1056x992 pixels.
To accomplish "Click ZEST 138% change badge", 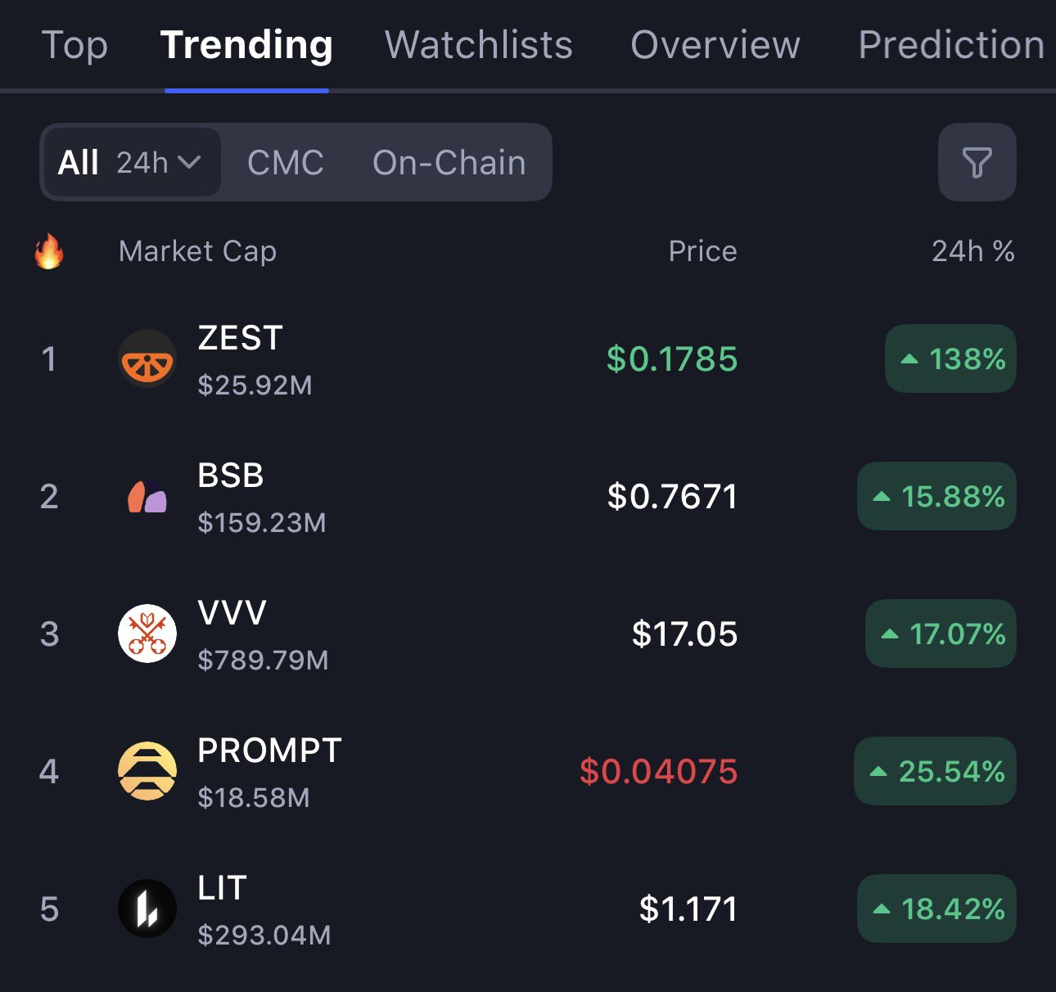I will tap(950, 358).
